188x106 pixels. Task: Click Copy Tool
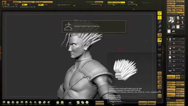(x=171, y=4)
